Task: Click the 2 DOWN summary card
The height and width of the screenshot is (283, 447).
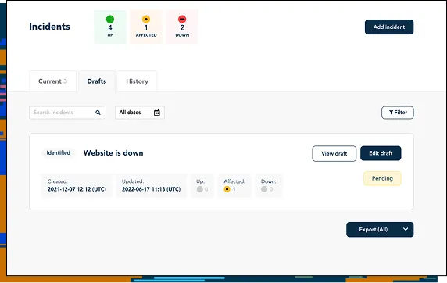Action: coord(182,27)
